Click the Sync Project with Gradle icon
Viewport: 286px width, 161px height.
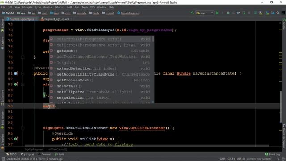(255, 13)
